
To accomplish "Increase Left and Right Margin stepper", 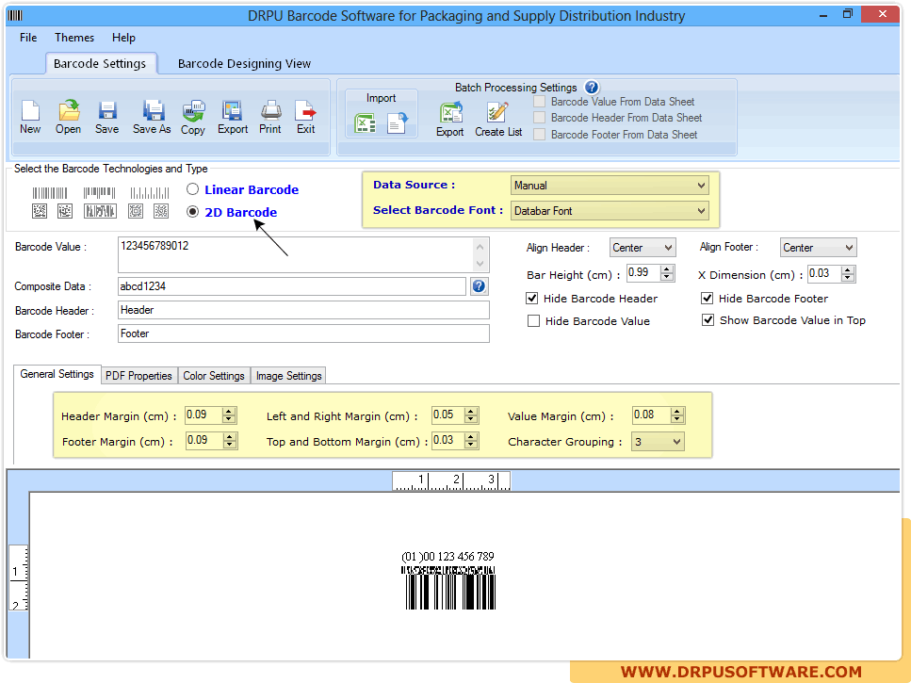I will click(471, 411).
